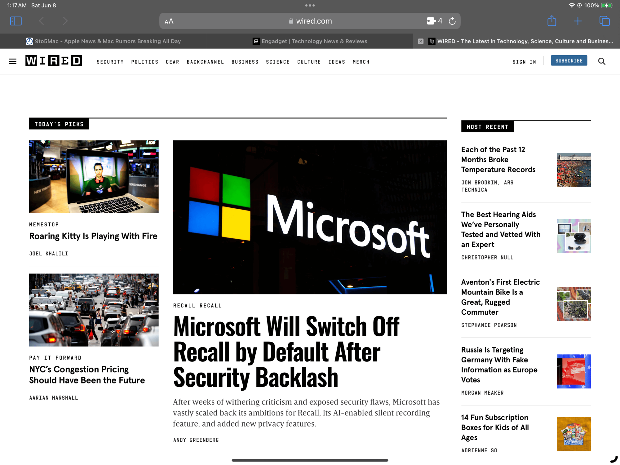The width and height of the screenshot is (620, 465).
Task: Open WIRED site search magnifier
Action: click(x=601, y=61)
